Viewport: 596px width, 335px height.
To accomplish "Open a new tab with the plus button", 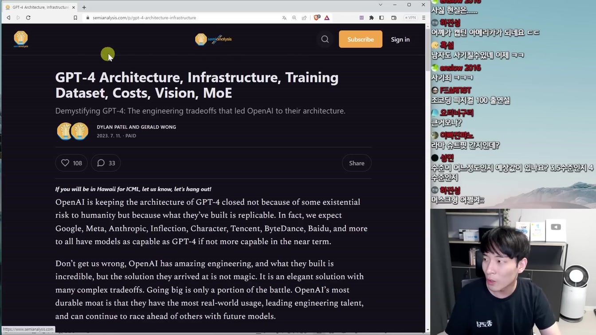I will click(x=84, y=7).
